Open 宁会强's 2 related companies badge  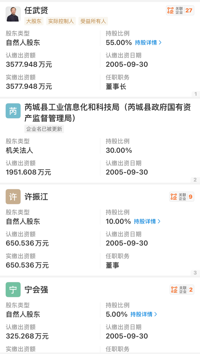pyautogui.click(x=182, y=289)
